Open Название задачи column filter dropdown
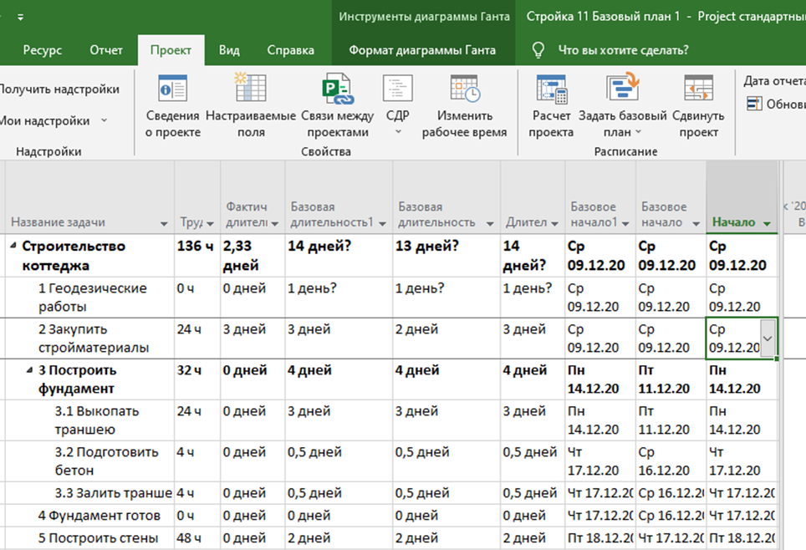This screenshot has height=550, width=806. point(164,224)
